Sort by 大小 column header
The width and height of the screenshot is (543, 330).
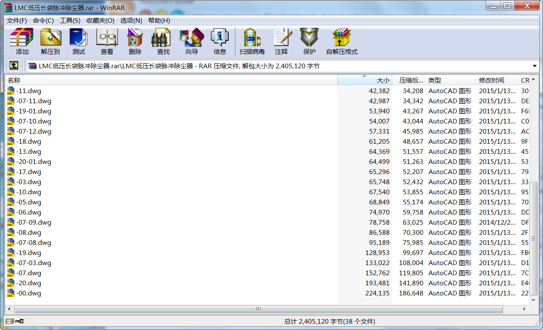coord(365,80)
